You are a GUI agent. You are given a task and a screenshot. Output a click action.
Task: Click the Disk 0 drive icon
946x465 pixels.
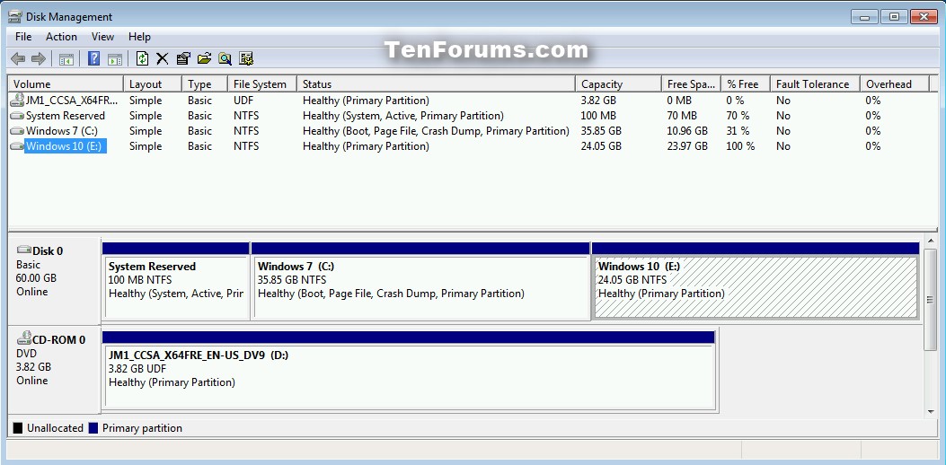24,250
